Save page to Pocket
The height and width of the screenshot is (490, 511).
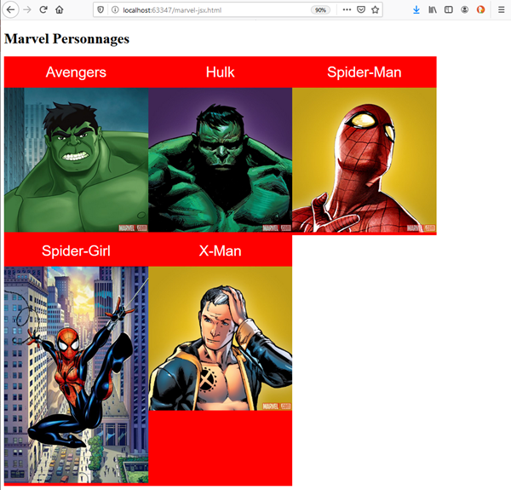click(361, 9)
